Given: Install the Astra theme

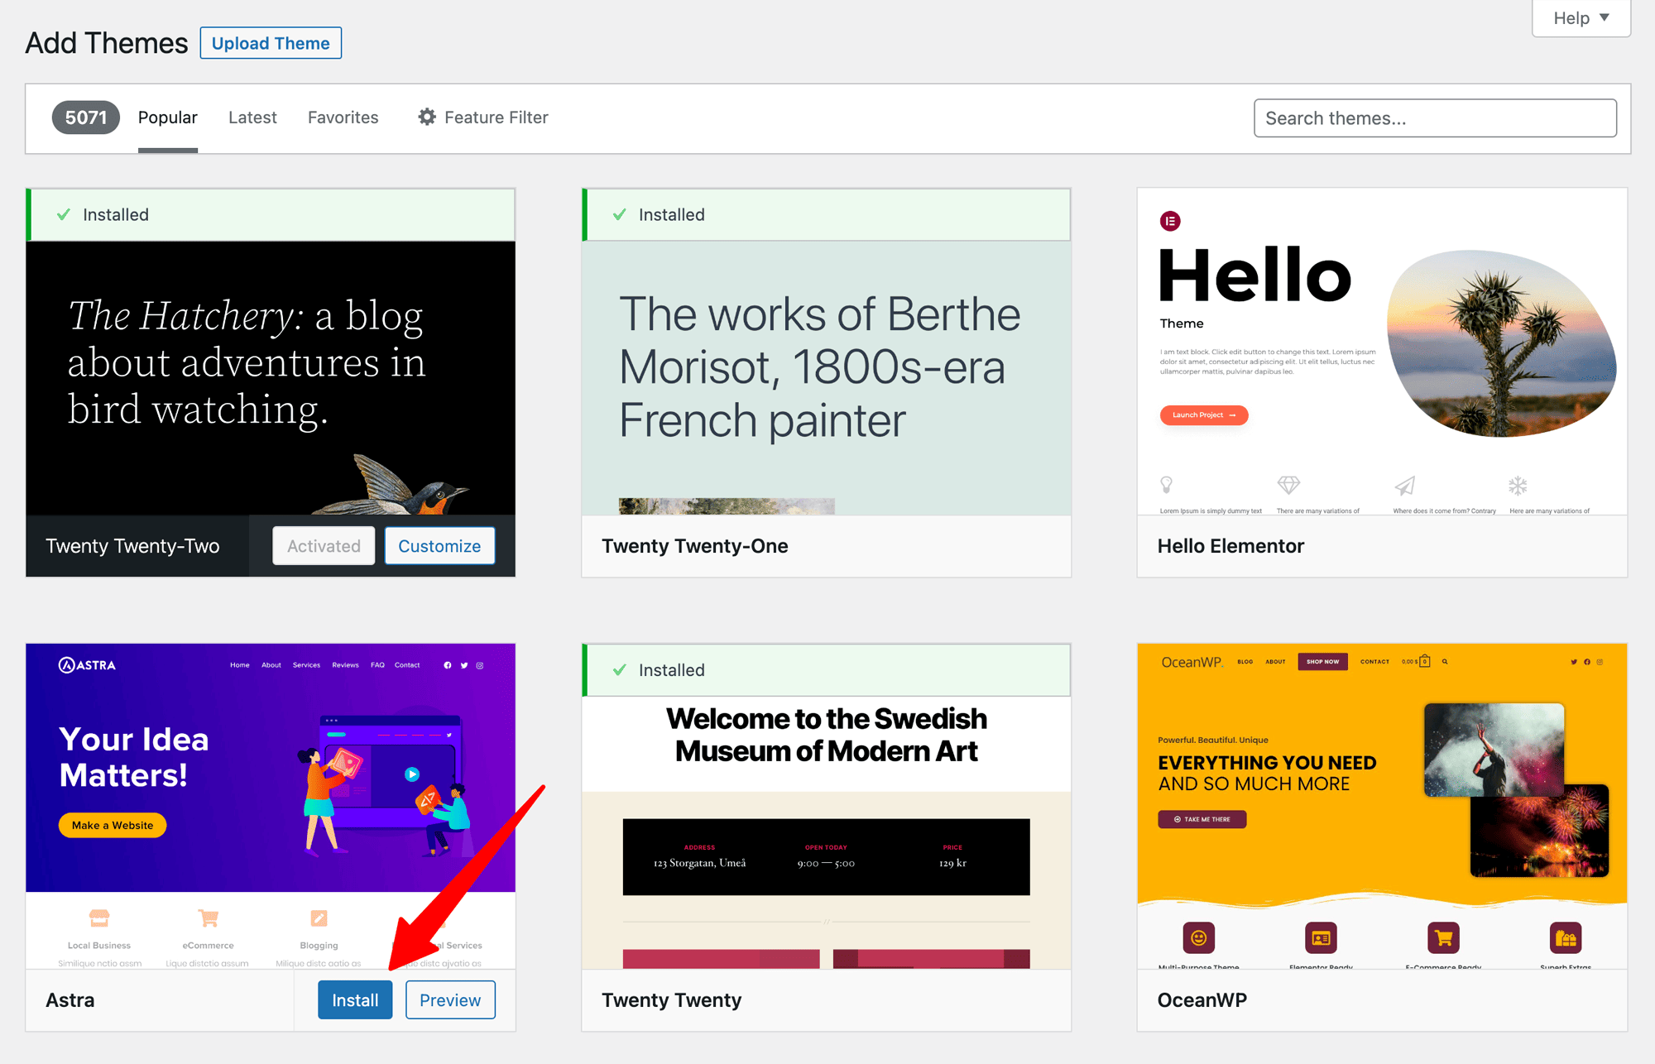Looking at the screenshot, I should pyautogui.click(x=355, y=999).
